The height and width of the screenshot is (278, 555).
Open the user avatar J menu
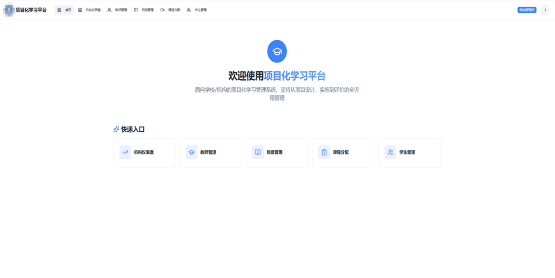545,10
